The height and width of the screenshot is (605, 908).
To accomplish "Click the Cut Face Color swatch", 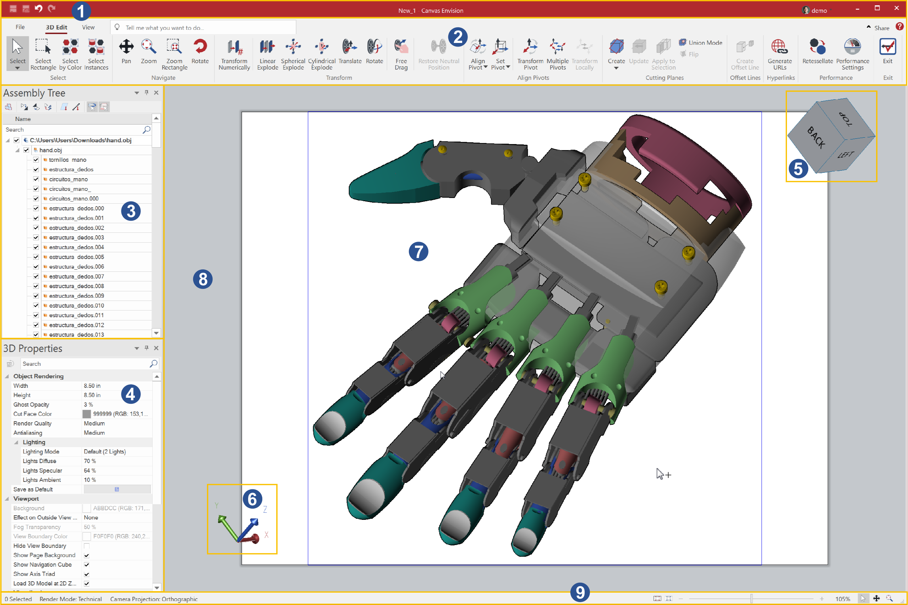I will [87, 414].
